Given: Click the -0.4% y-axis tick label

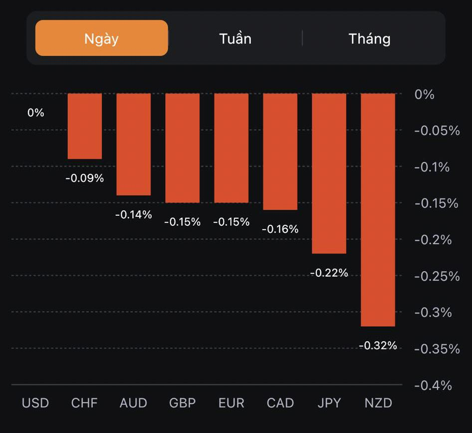Looking at the screenshot, I should [x=432, y=385].
